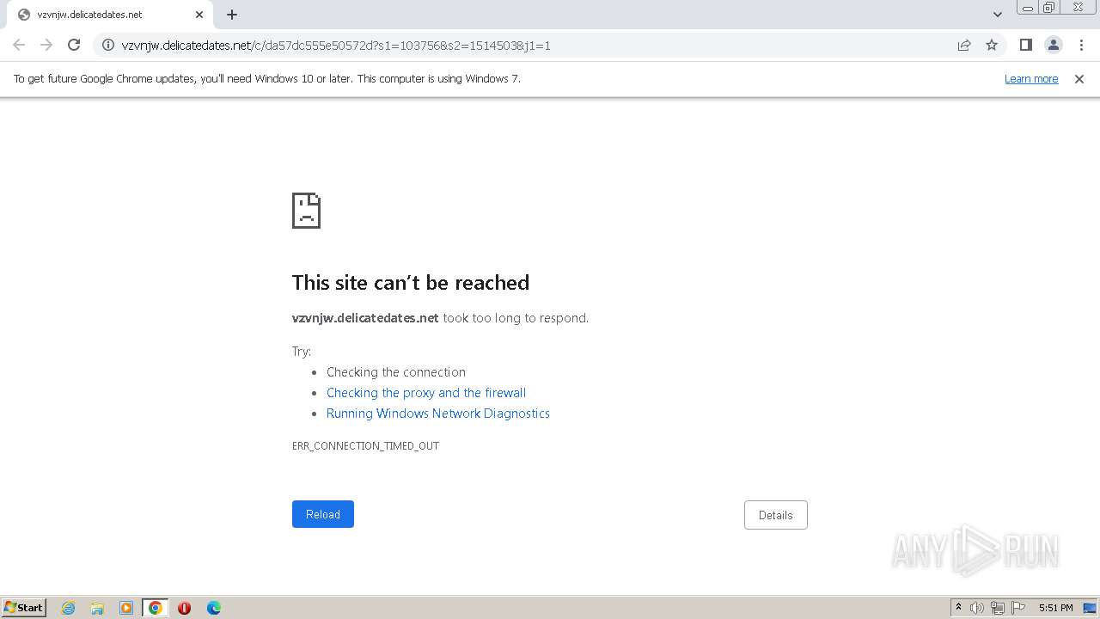The height and width of the screenshot is (619, 1100).
Task: Go back with the back arrow
Action: tap(19, 45)
